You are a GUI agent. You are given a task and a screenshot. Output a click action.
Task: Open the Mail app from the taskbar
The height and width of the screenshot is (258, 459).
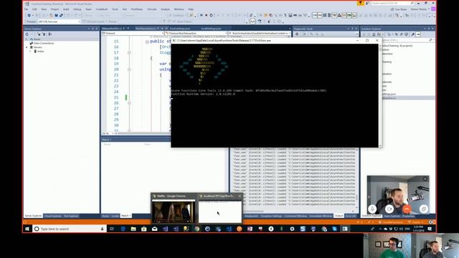[x=155, y=229]
